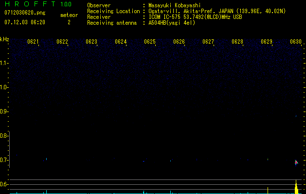This screenshot has height=194, width=306.
Task: Click the 0622 time marker
Action: click(x=62, y=42)
